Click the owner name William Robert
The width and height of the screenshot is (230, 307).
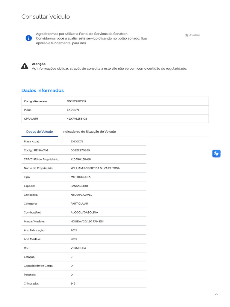coord(95,168)
